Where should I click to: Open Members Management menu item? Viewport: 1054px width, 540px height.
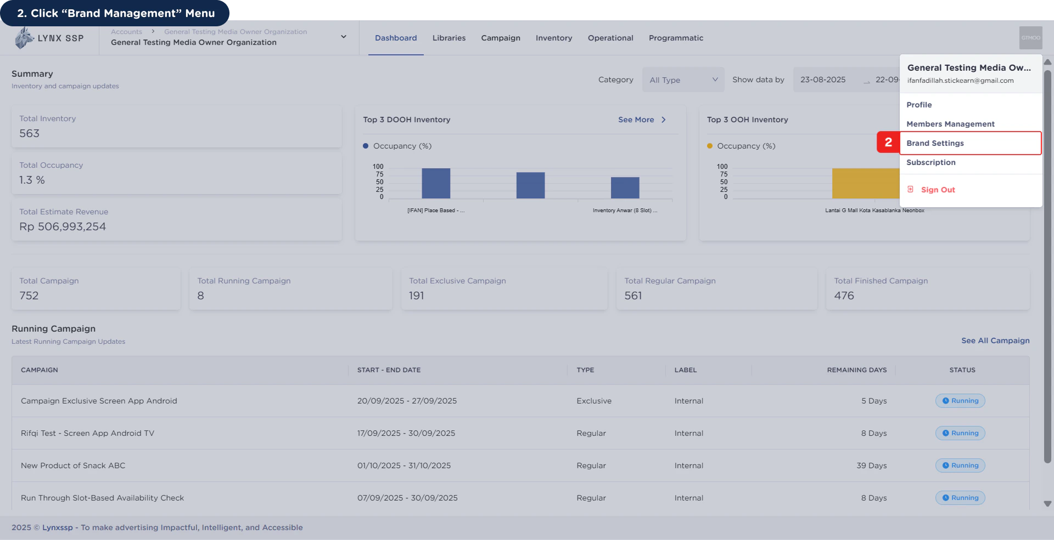click(971, 124)
